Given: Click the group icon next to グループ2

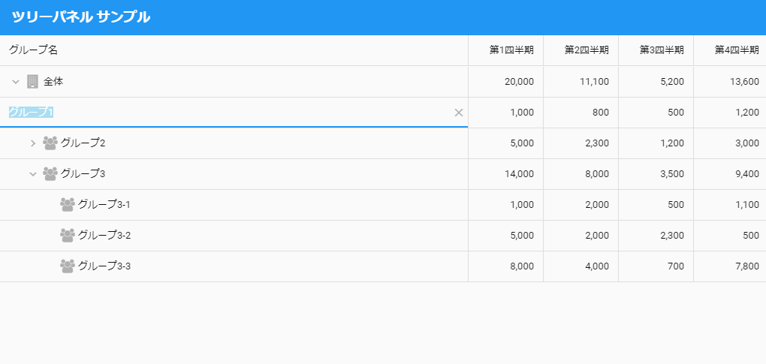Looking at the screenshot, I should [50, 143].
